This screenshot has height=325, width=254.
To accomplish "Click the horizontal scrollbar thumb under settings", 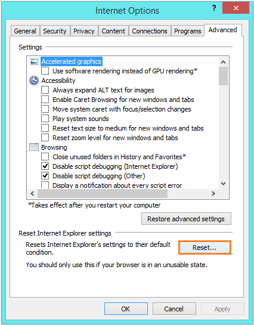I will click(103, 194).
